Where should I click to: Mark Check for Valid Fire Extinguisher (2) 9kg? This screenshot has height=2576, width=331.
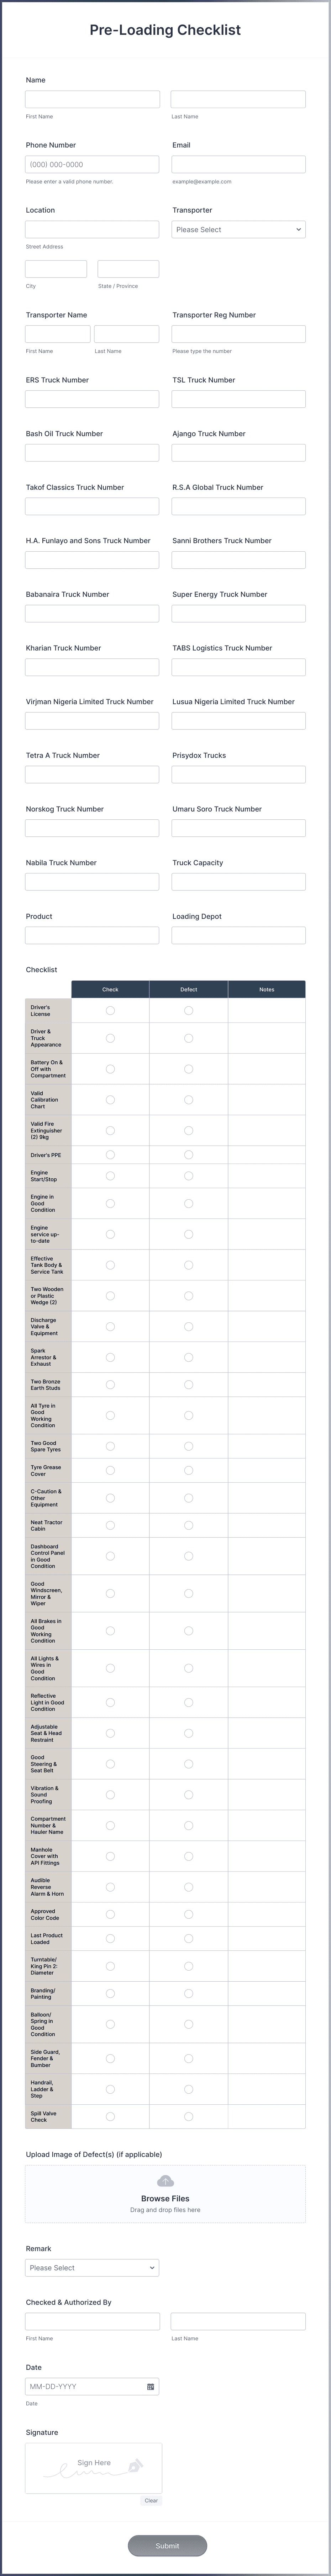pyautogui.click(x=110, y=1129)
